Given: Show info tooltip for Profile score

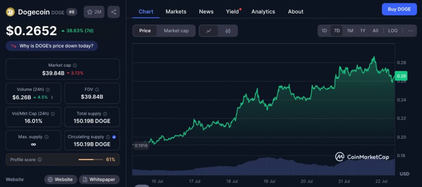Looking at the screenshot, I should pos(40,159).
